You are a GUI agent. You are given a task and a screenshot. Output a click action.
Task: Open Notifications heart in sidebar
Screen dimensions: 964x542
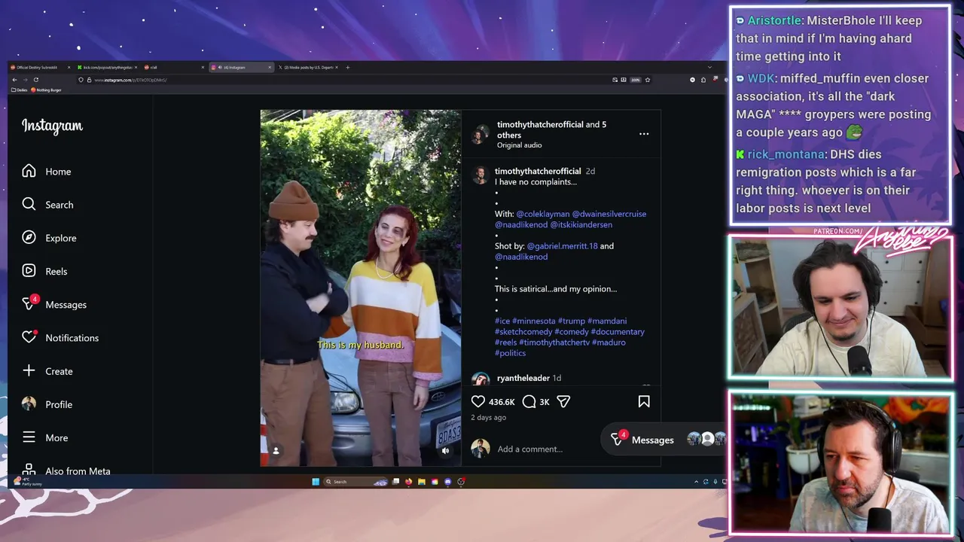click(29, 336)
